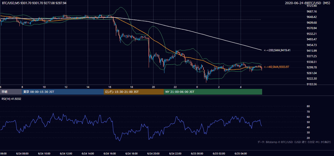Click RSI scale value 60
The height and width of the screenshot is (156, 334).
point(308,117)
